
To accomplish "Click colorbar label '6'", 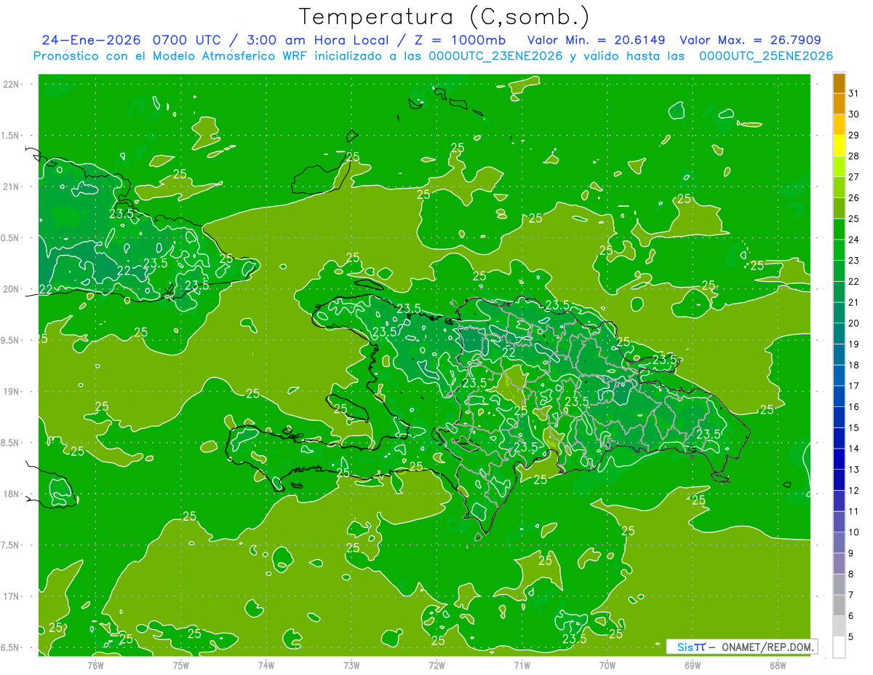I will pos(851,616).
